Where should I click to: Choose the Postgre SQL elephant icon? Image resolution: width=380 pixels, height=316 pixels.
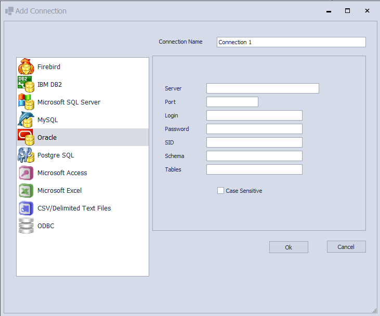(26, 155)
